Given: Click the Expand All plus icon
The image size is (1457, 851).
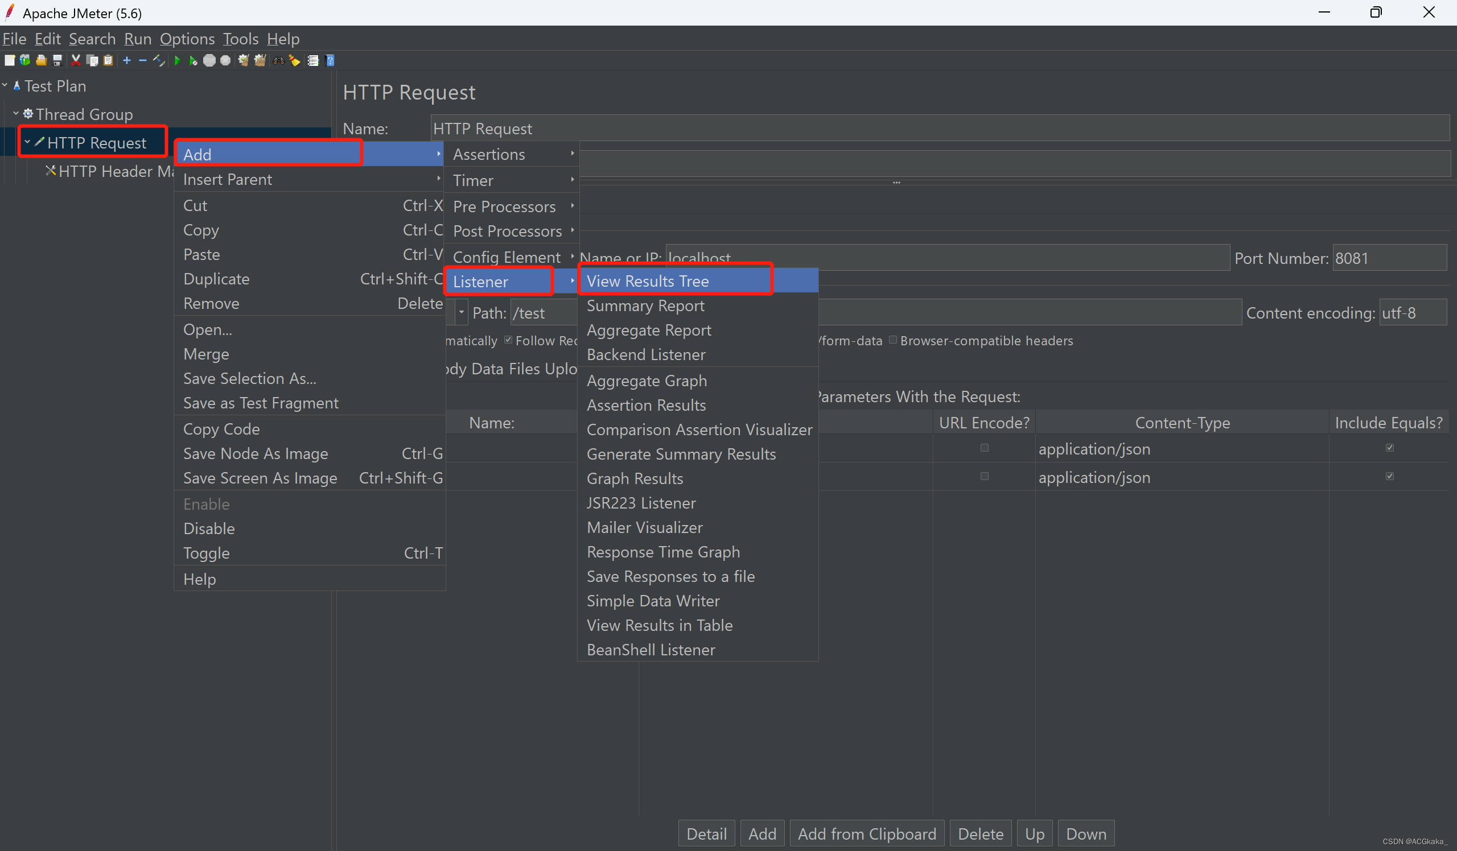Looking at the screenshot, I should (x=127, y=60).
